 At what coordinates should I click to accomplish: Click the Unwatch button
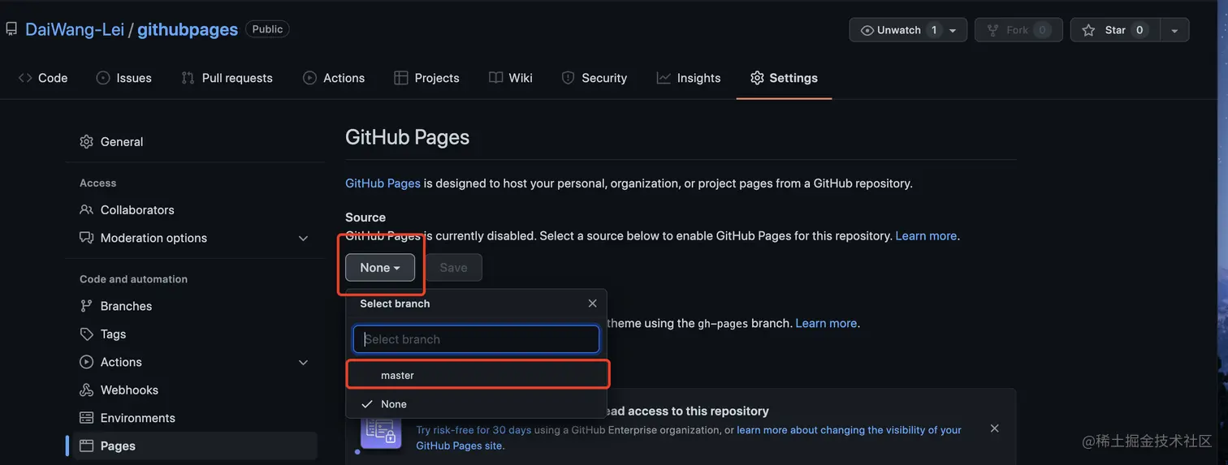point(908,30)
